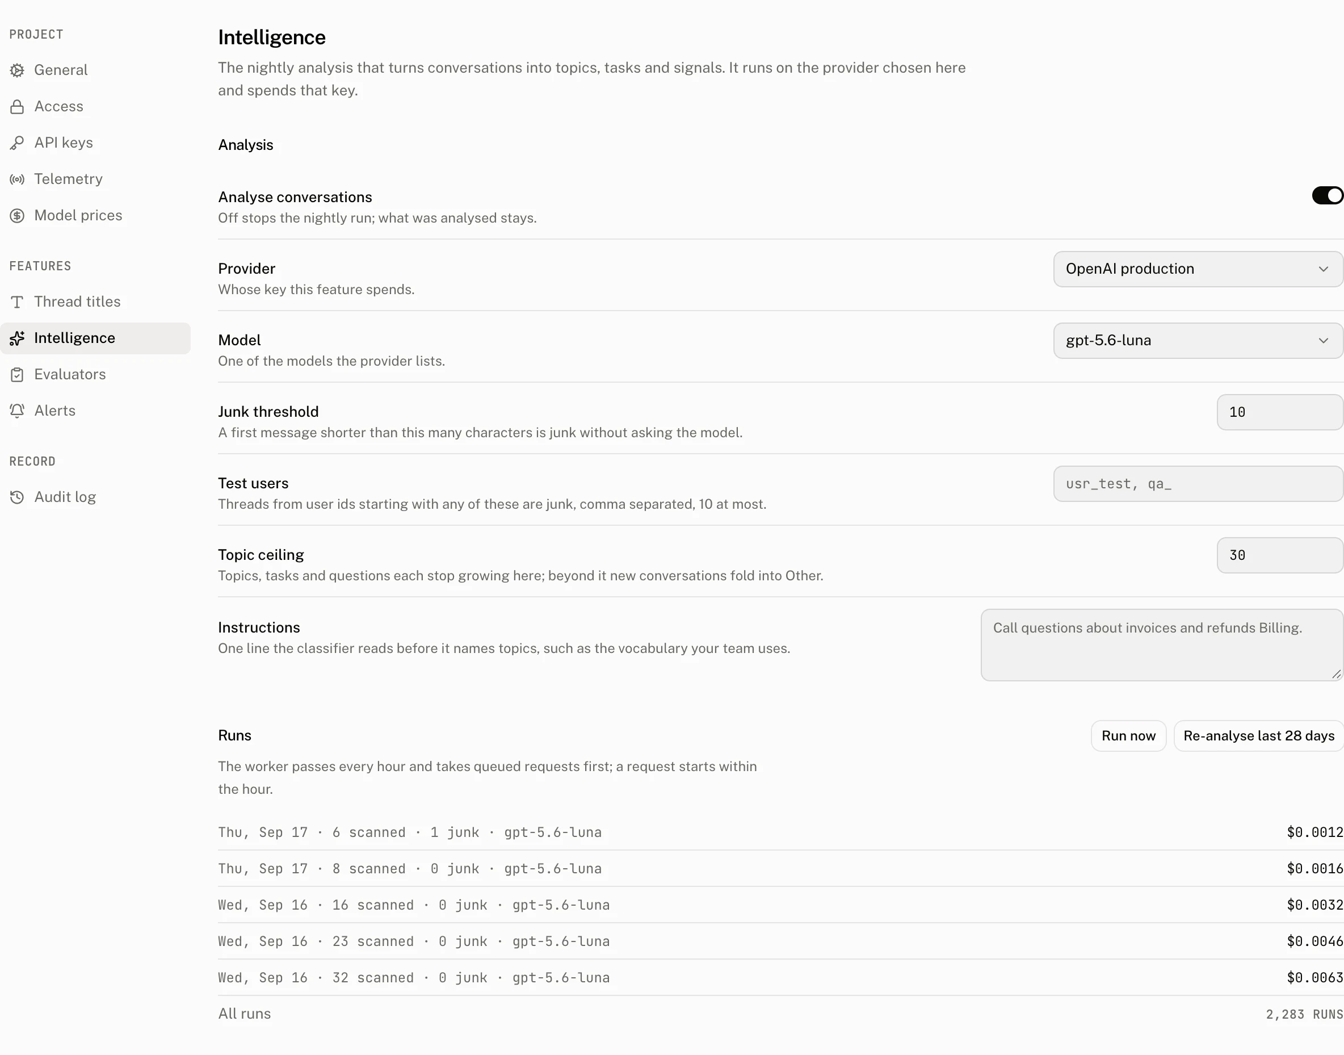Click the Evaluators clipboard icon
The width and height of the screenshot is (1344, 1055).
pos(17,375)
